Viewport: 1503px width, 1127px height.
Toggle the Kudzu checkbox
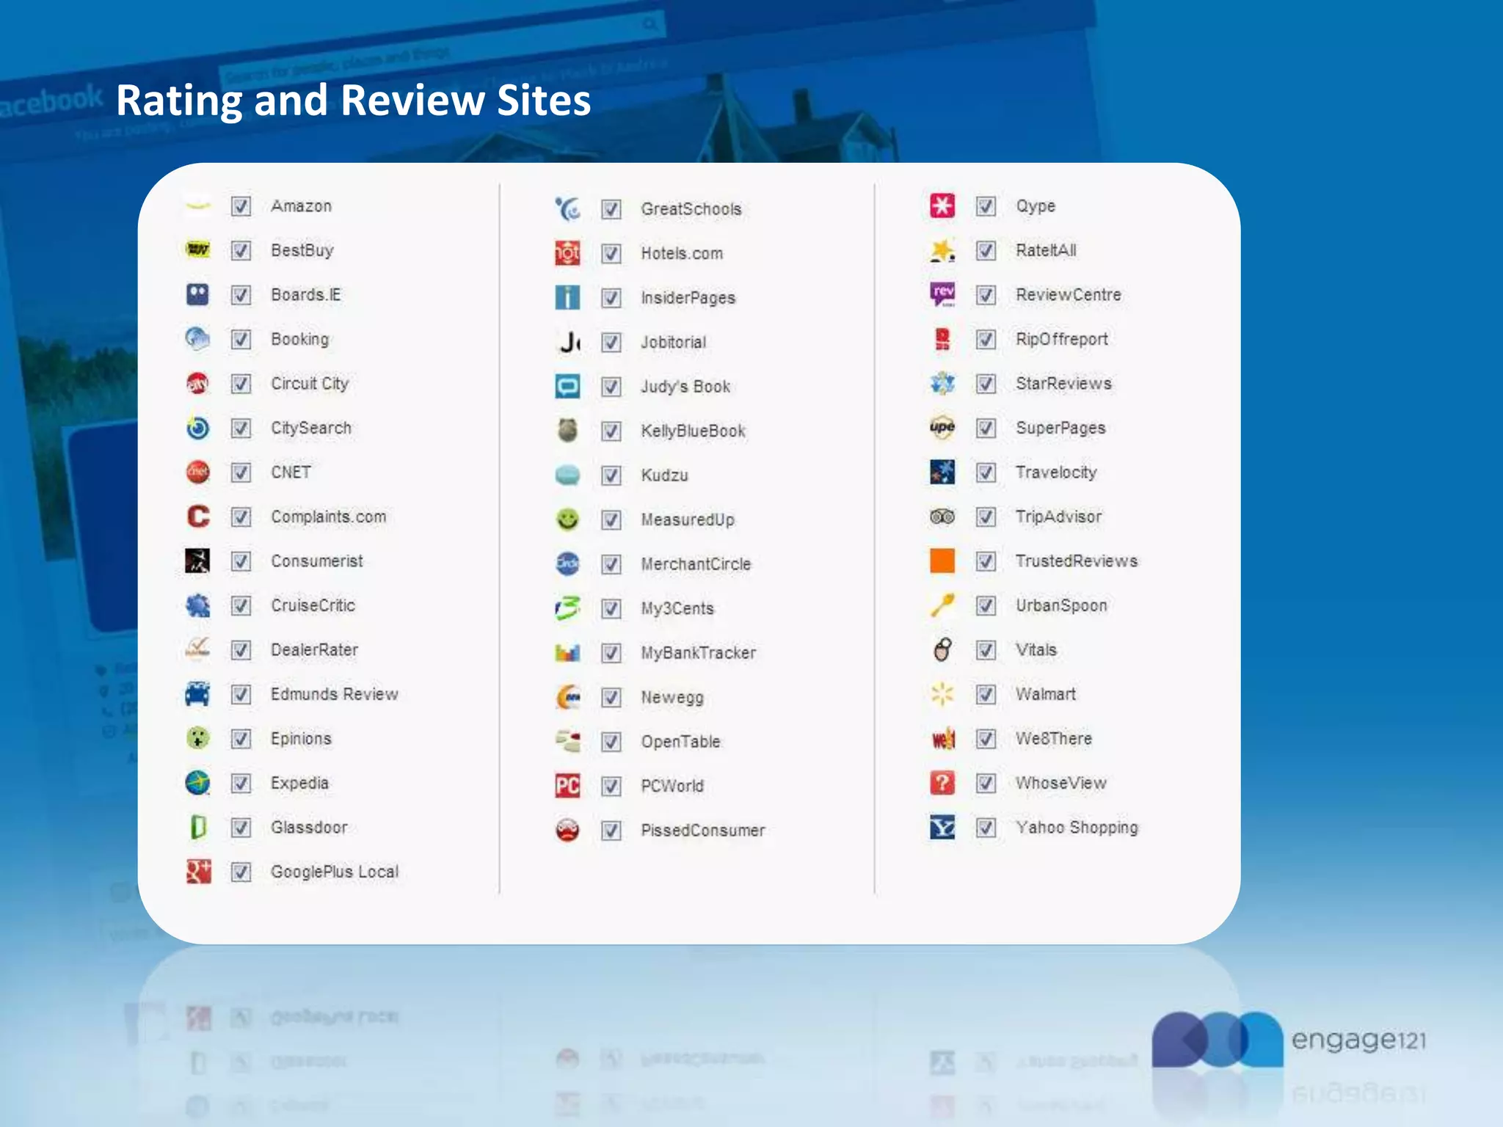click(611, 475)
